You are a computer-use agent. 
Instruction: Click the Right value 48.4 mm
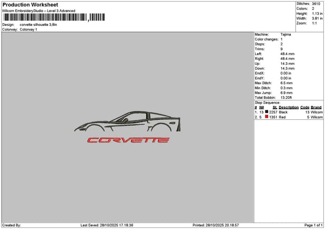(x=287, y=59)
